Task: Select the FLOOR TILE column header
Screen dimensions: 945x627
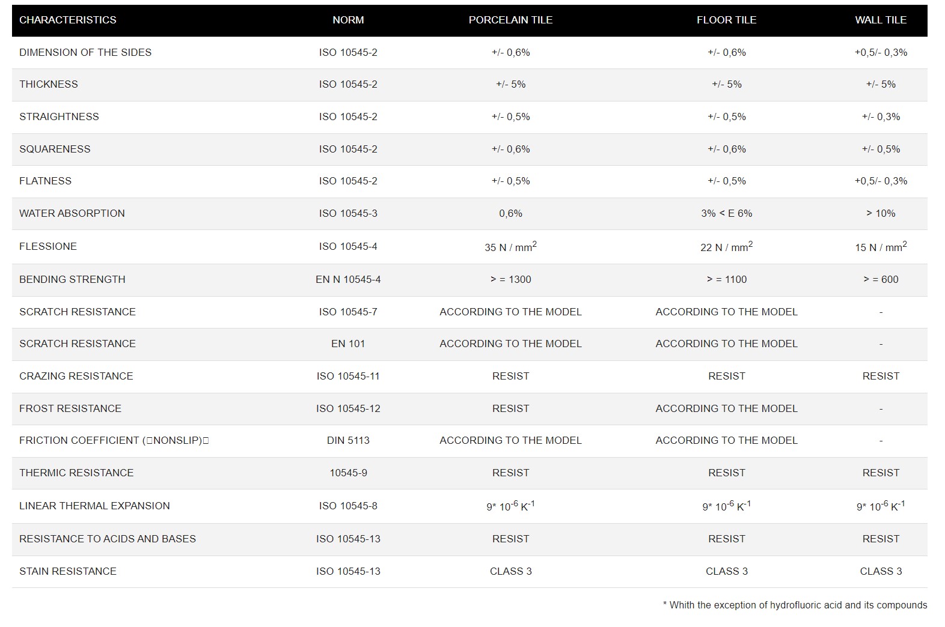Action: pyautogui.click(x=726, y=20)
